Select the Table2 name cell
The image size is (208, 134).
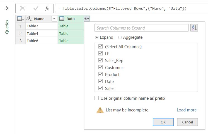tap(42, 26)
